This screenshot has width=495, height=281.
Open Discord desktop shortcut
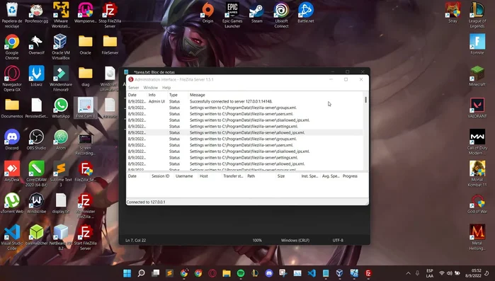click(12, 139)
